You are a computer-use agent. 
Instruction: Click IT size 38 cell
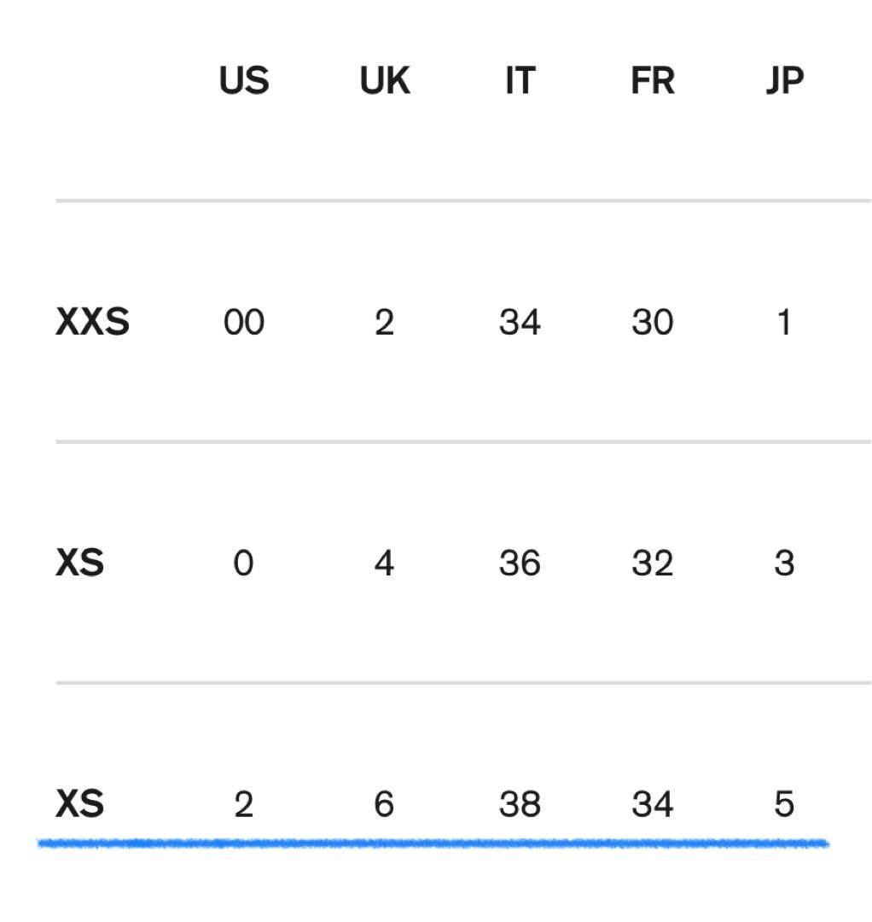point(520,804)
